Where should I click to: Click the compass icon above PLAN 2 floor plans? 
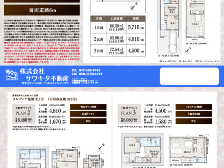[x=101, y=147]
